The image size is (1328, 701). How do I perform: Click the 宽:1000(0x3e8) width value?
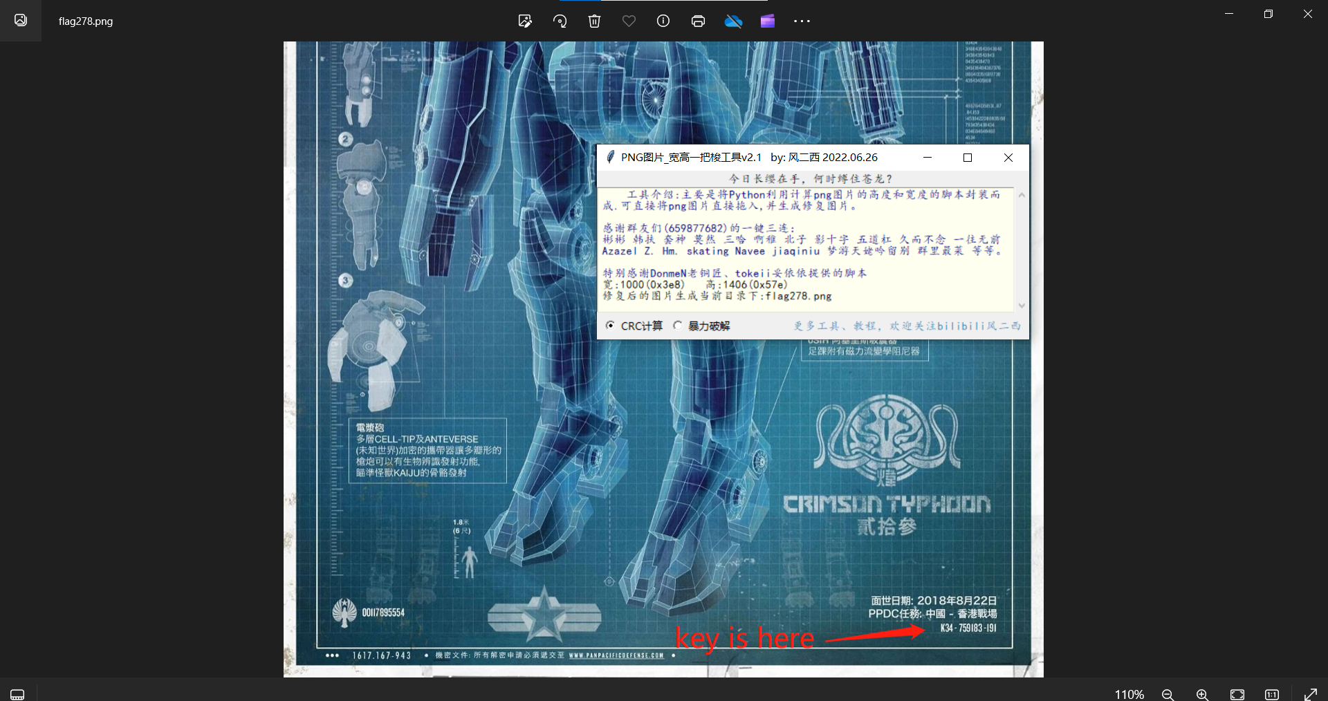[x=644, y=284]
